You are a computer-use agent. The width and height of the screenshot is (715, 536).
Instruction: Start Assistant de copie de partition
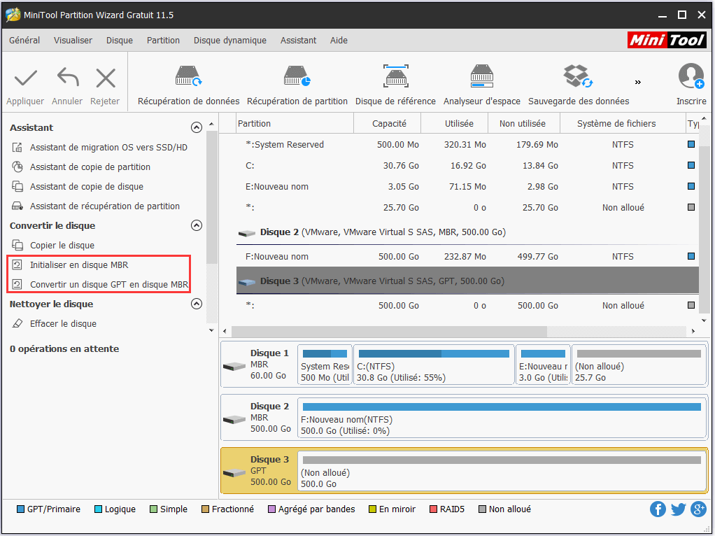[90, 167]
